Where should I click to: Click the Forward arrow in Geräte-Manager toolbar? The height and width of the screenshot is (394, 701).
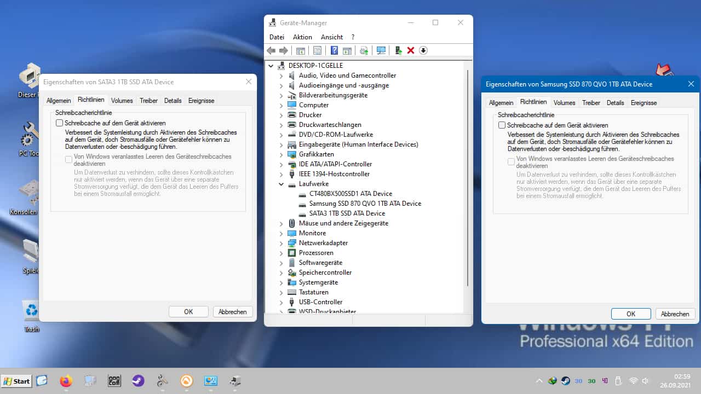click(284, 50)
